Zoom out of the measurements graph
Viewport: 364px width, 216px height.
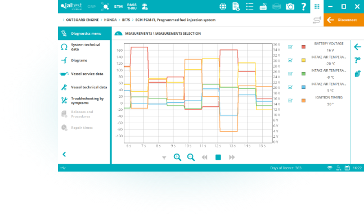click(x=191, y=157)
